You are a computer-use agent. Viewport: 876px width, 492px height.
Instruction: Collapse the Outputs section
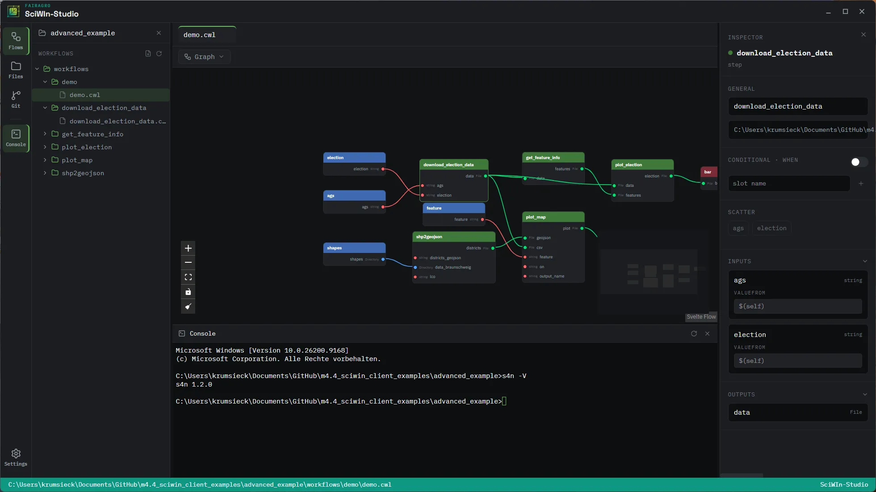pyautogui.click(x=865, y=395)
